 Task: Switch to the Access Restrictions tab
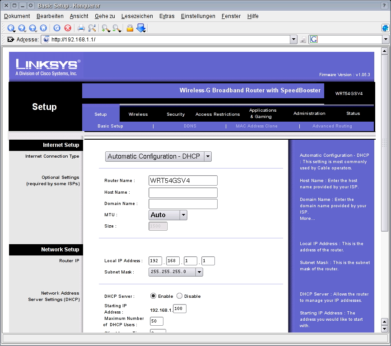point(218,114)
